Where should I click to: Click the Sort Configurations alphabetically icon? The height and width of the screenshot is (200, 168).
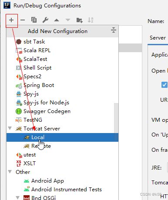tap(91, 20)
